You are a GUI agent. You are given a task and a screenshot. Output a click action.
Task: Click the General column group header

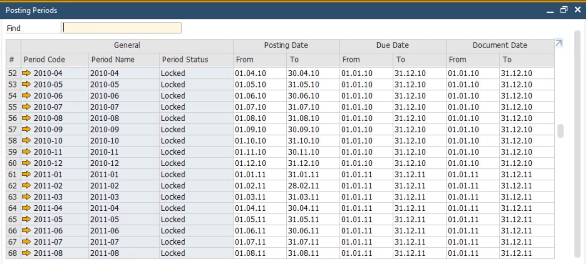127,45
